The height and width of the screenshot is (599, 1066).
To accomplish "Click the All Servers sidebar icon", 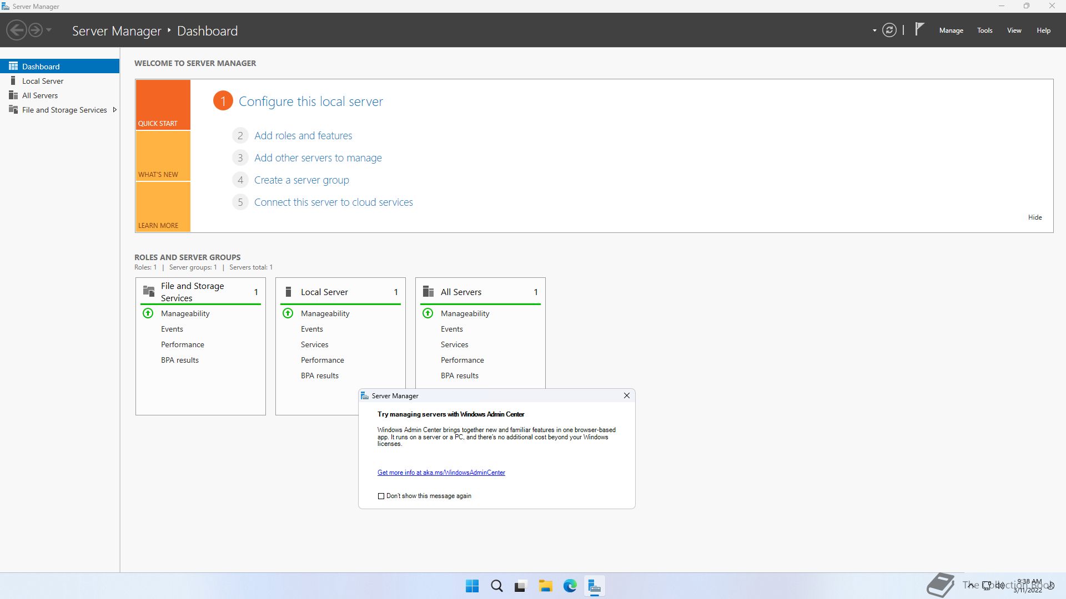I will pos(13,95).
